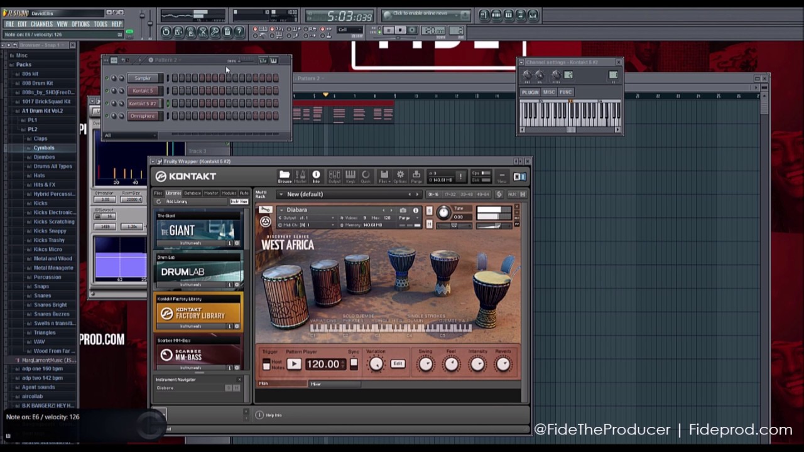Open FL Studio OPTIONS menu
Viewport: 804px width, 452px height.
click(80, 24)
